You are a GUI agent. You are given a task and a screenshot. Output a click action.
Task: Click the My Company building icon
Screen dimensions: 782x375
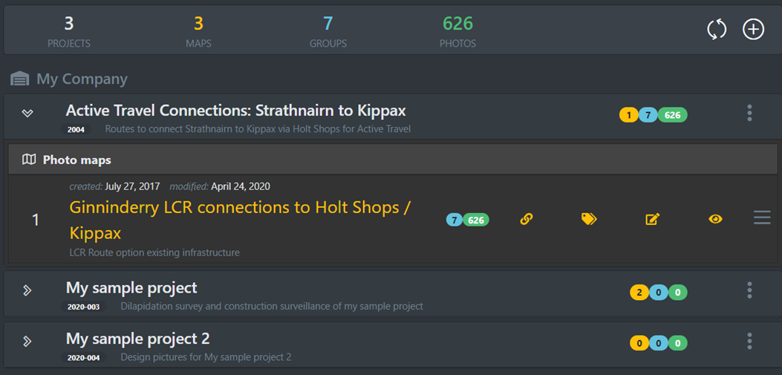pyautogui.click(x=20, y=79)
